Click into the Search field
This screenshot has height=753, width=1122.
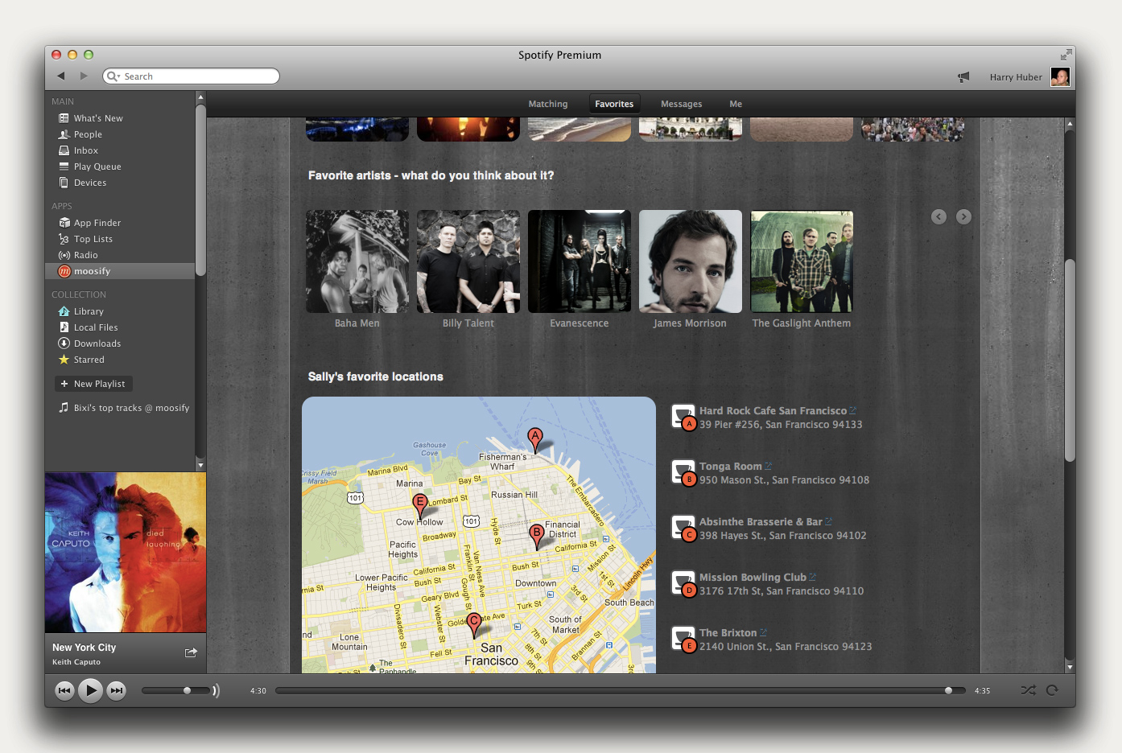(191, 76)
